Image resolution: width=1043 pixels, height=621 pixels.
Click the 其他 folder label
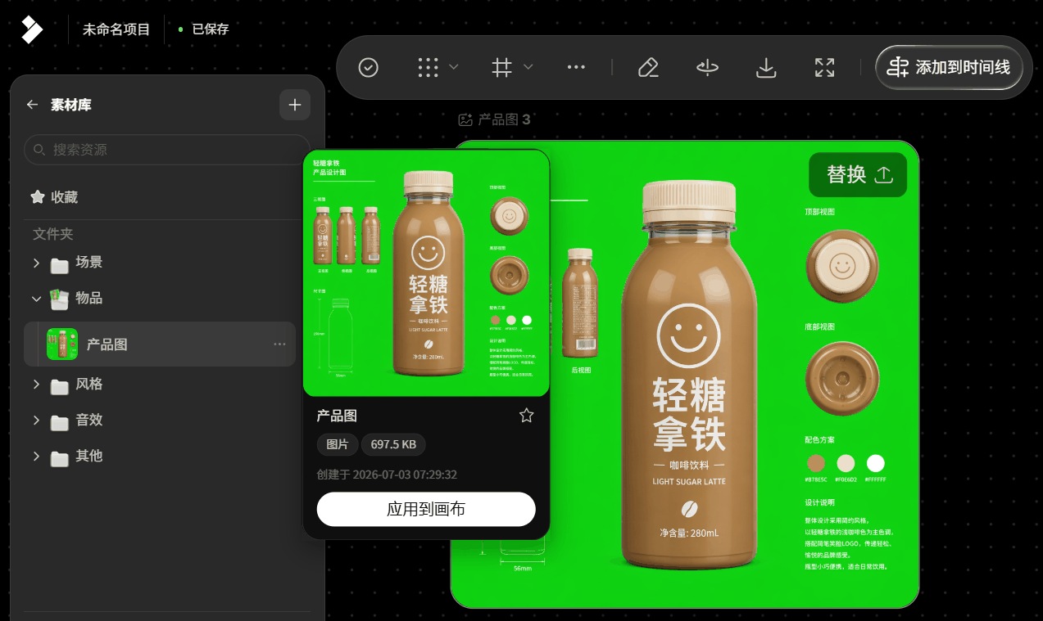89,456
